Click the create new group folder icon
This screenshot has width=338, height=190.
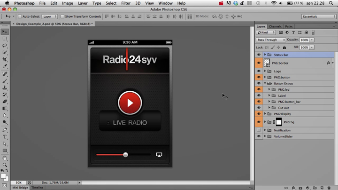[x=315, y=188]
